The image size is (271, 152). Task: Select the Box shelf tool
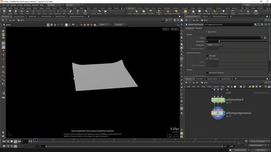tap(4, 12)
